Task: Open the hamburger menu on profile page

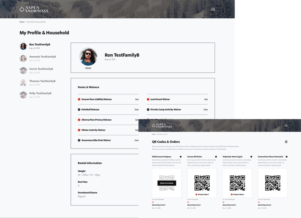Action: pos(213,9)
